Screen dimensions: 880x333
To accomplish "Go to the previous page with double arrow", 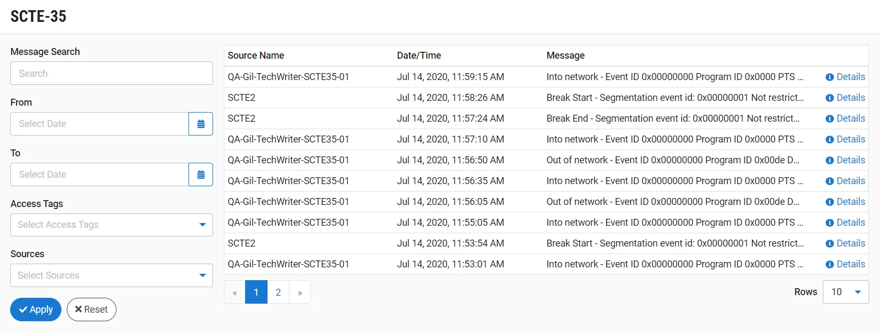I will point(235,292).
